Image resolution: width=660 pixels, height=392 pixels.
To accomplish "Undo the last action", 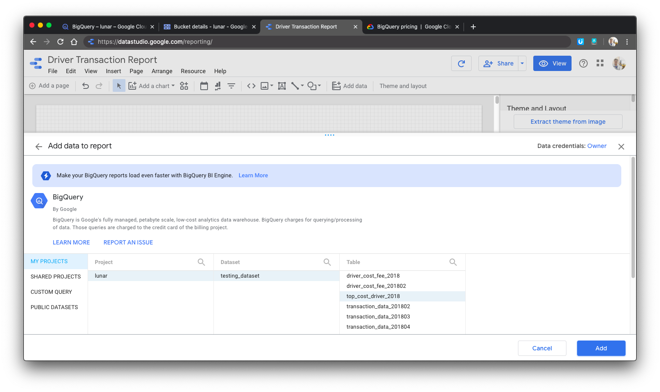I will coord(85,85).
